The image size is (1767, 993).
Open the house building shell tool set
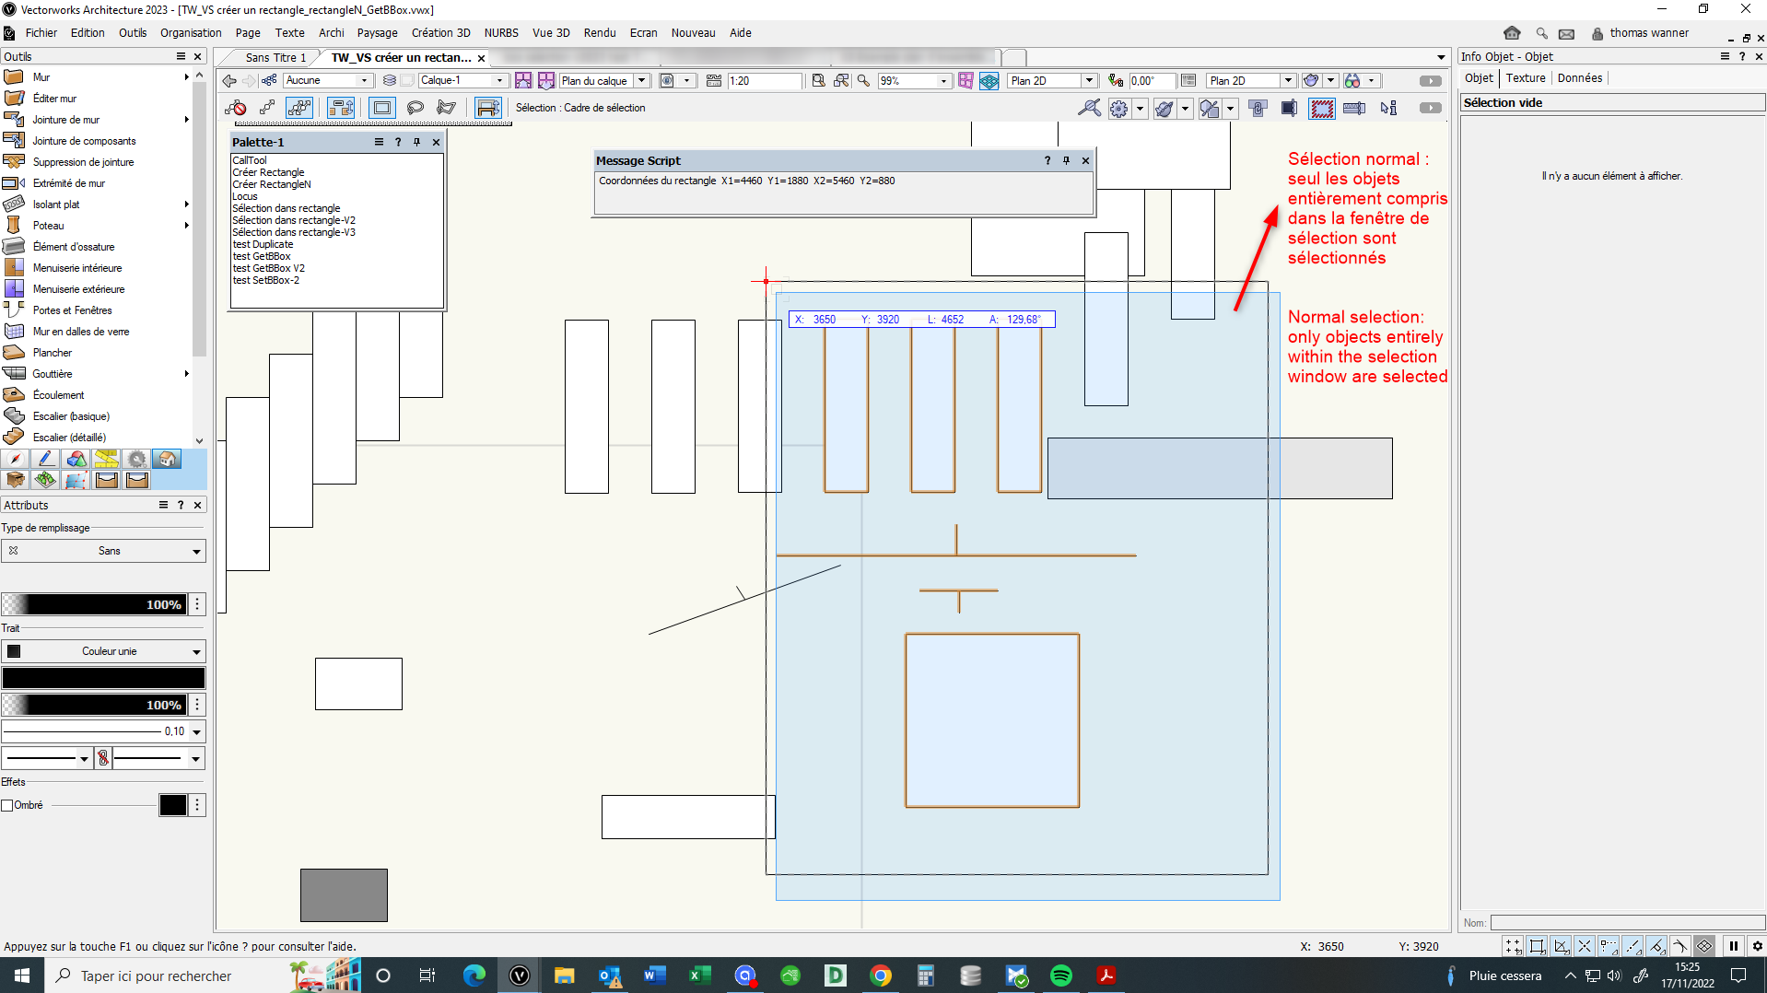pyautogui.click(x=167, y=459)
